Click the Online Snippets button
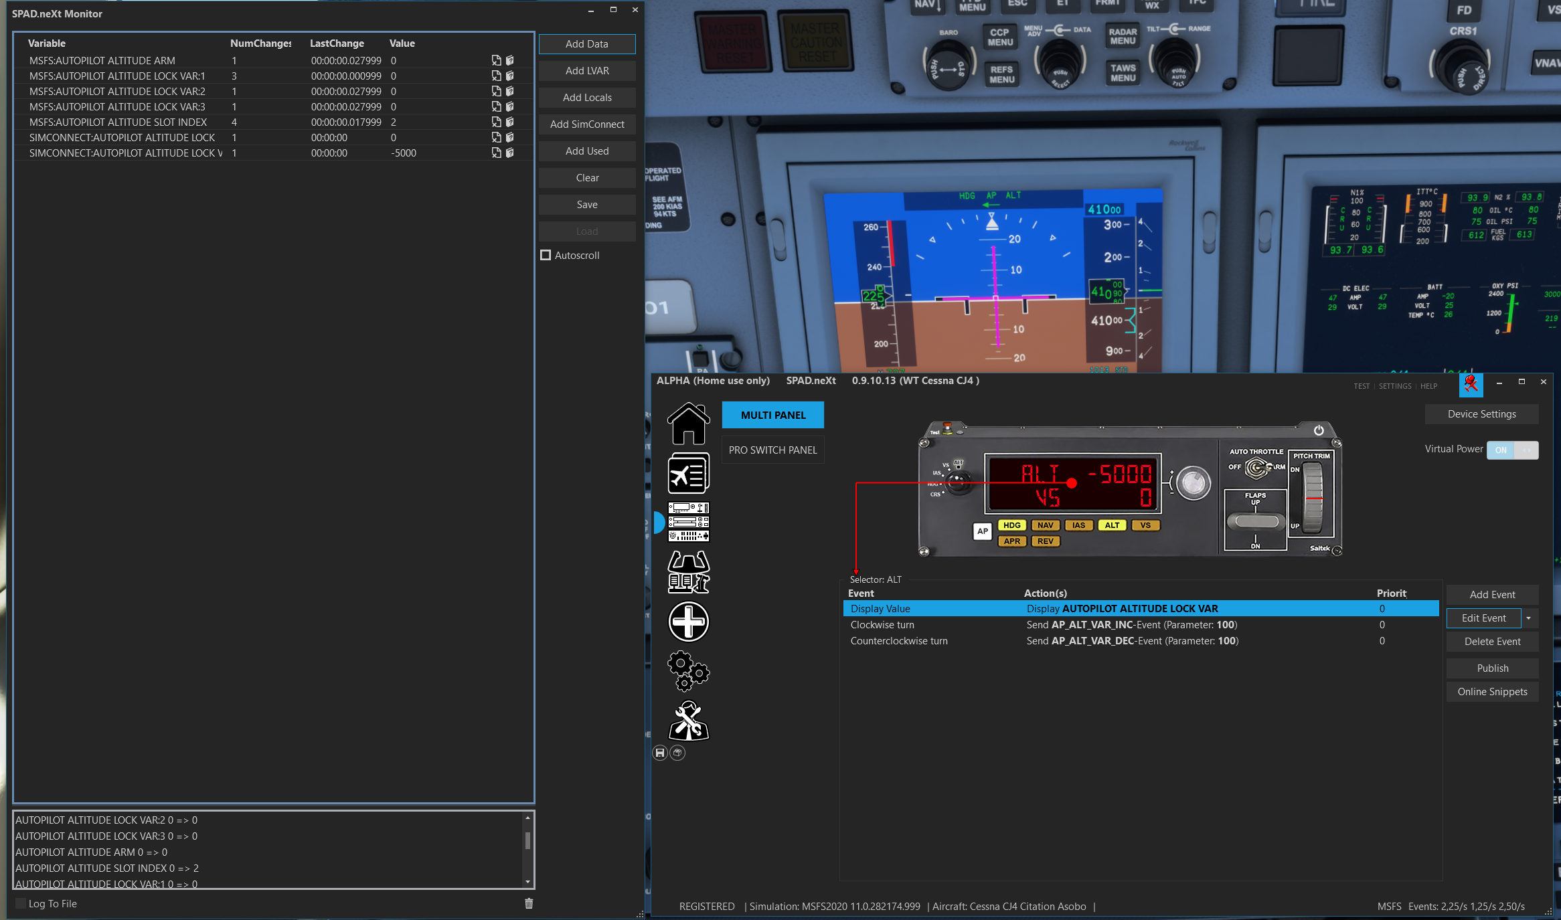This screenshot has height=920, width=1561. pos(1492,691)
